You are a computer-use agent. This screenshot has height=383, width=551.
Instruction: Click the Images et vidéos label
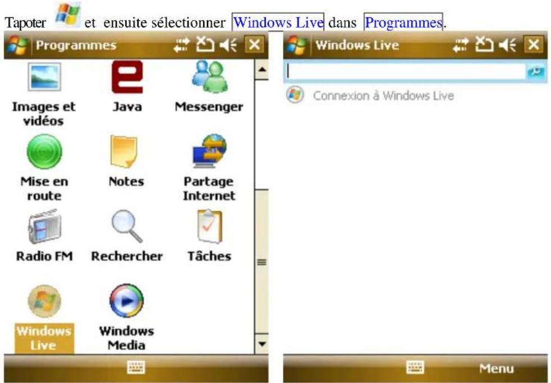(44, 114)
